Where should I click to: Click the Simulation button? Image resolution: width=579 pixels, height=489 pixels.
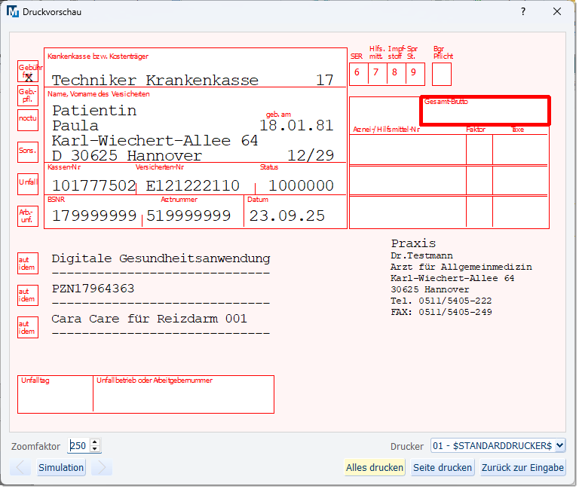(61, 467)
